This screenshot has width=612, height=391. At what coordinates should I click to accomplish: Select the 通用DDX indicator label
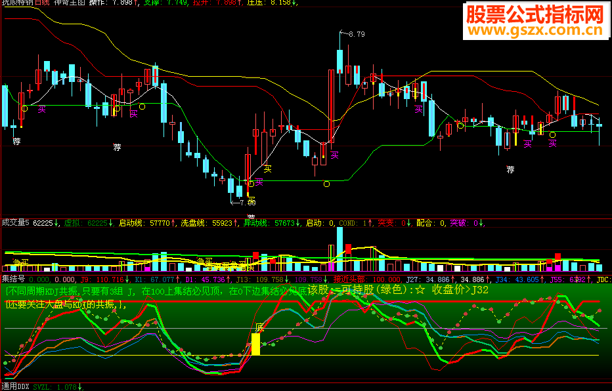coord(15,386)
